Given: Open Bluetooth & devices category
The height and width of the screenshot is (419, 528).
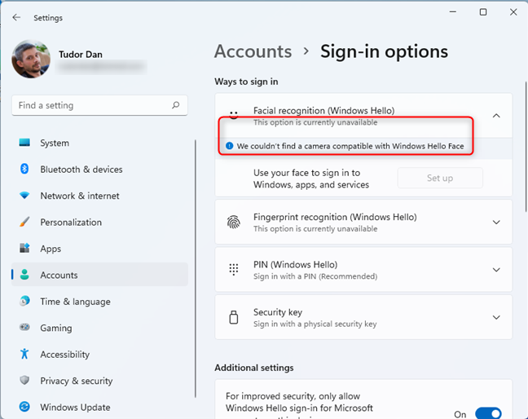Looking at the screenshot, I should coord(99,169).
